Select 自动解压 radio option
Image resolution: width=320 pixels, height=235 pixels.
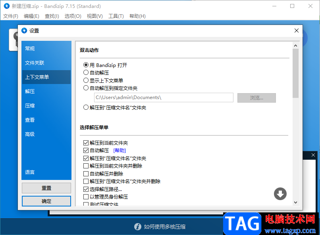86,73
